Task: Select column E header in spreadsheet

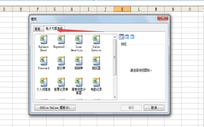Action: coord(21,9)
